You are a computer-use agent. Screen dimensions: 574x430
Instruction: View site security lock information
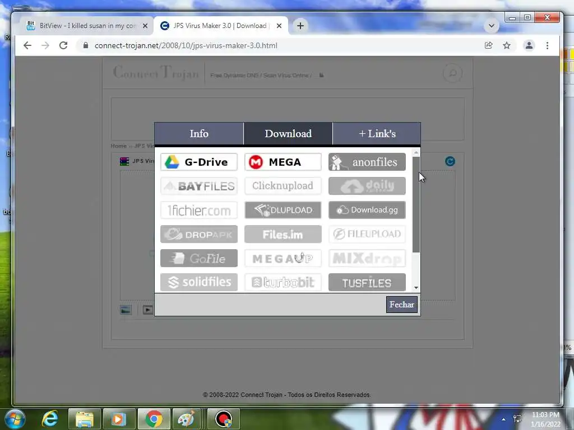pos(86,45)
